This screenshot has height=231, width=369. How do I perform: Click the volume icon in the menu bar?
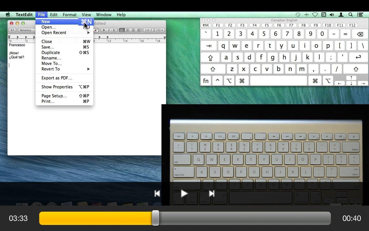[332, 15]
